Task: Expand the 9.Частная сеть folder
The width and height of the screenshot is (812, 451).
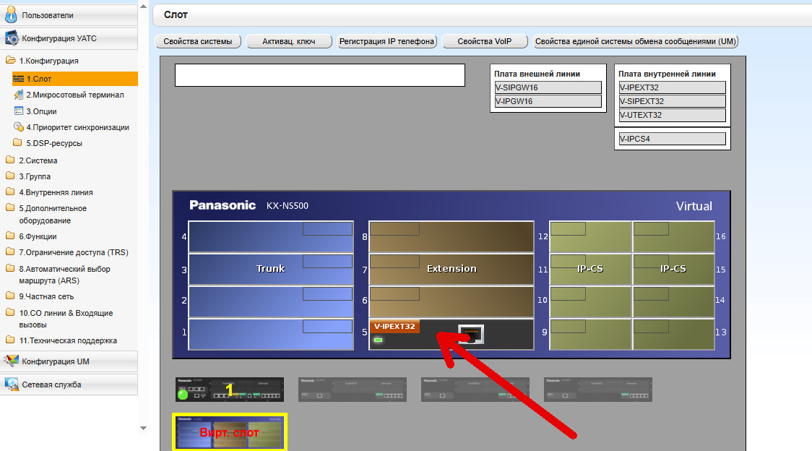Action: point(10,296)
